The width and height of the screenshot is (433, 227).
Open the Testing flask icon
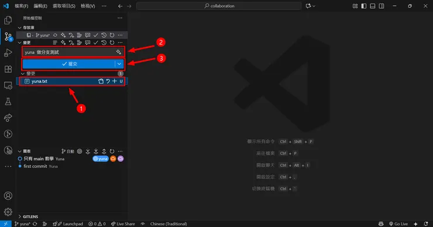point(8,102)
